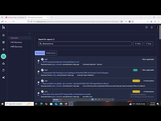Open SMTP Command Injection Vulnerabilities in curl report
The width and height of the screenshot is (161, 121).
[61, 62]
